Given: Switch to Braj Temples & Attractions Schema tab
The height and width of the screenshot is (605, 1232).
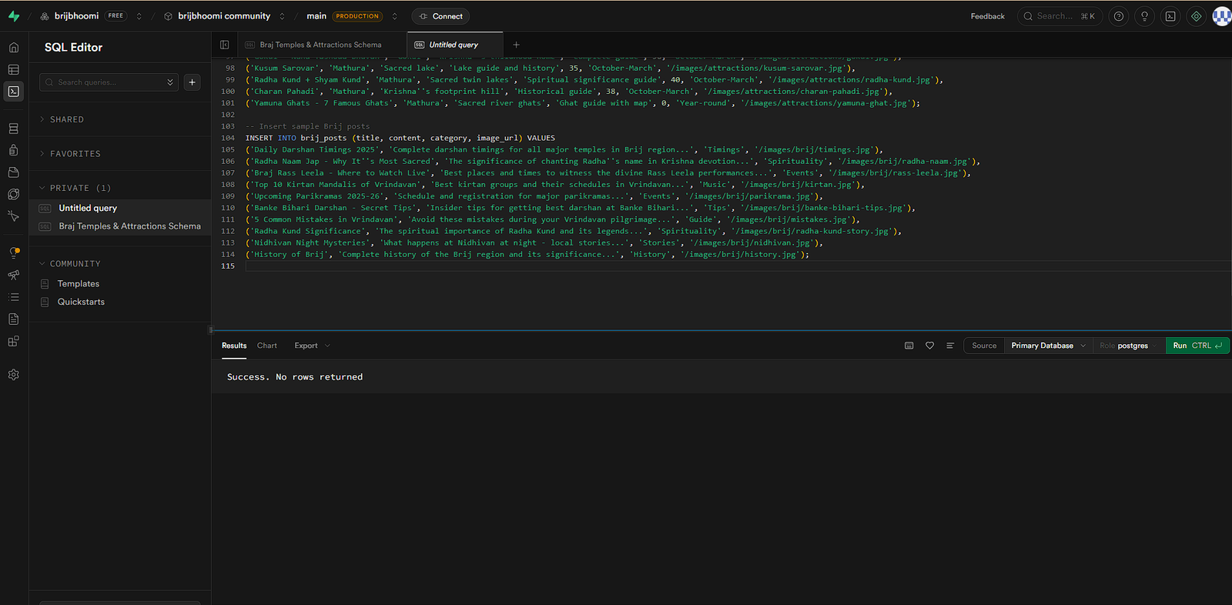Looking at the screenshot, I should [x=320, y=45].
